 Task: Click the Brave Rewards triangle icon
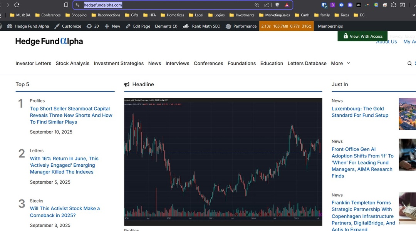click(x=287, y=5)
